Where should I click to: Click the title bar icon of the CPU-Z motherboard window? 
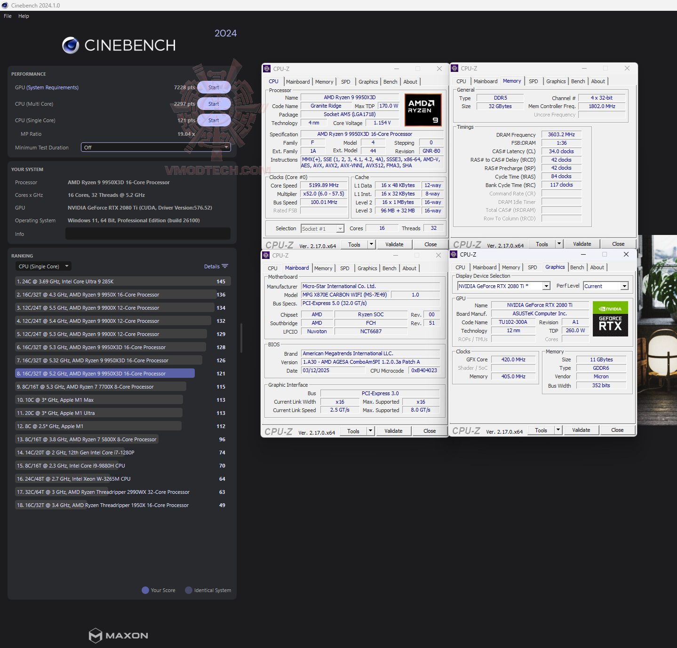point(266,255)
